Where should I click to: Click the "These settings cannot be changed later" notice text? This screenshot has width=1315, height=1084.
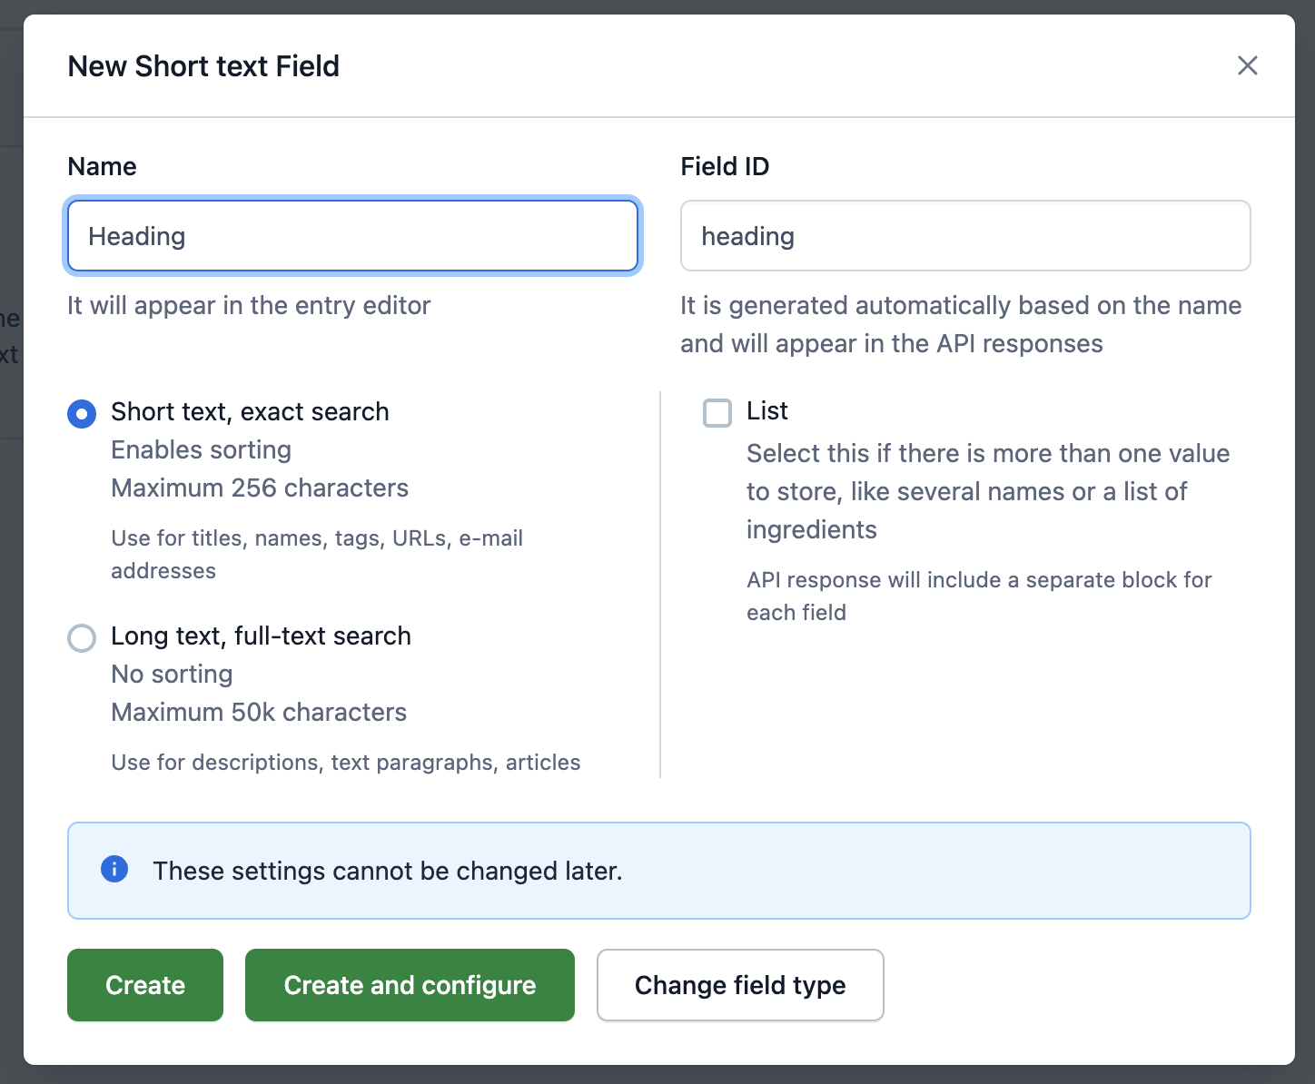click(x=388, y=871)
